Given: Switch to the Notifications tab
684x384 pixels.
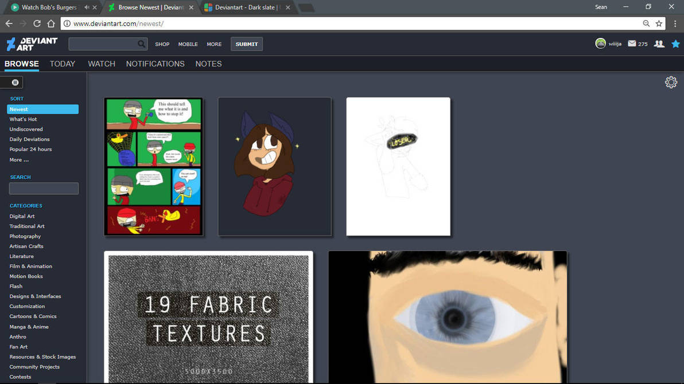Looking at the screenshot, I should click(155, 64).
